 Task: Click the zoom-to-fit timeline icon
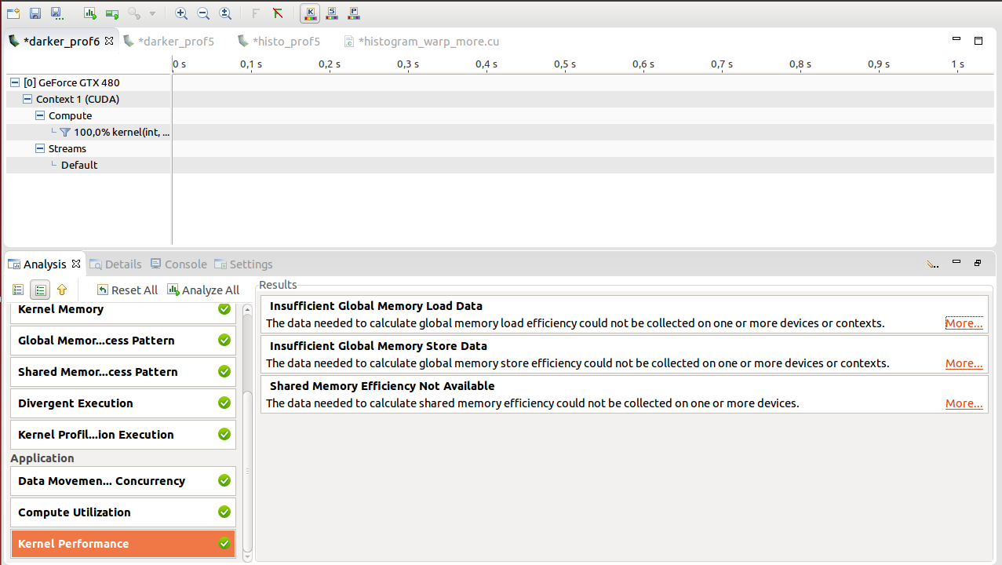pos(225,13)
